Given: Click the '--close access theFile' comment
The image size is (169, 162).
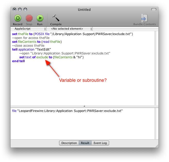Looking at the screenshot, I should 28,46.
